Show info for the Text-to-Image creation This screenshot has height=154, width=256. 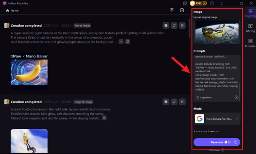[166, 25]
